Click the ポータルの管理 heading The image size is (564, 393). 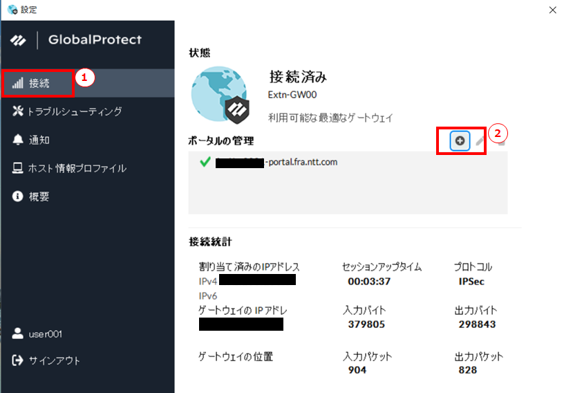pos(221,141)
